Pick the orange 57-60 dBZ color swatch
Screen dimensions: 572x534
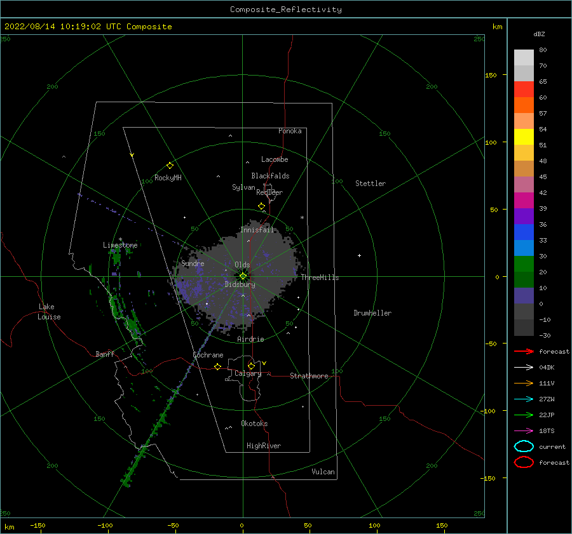point(524,105)
